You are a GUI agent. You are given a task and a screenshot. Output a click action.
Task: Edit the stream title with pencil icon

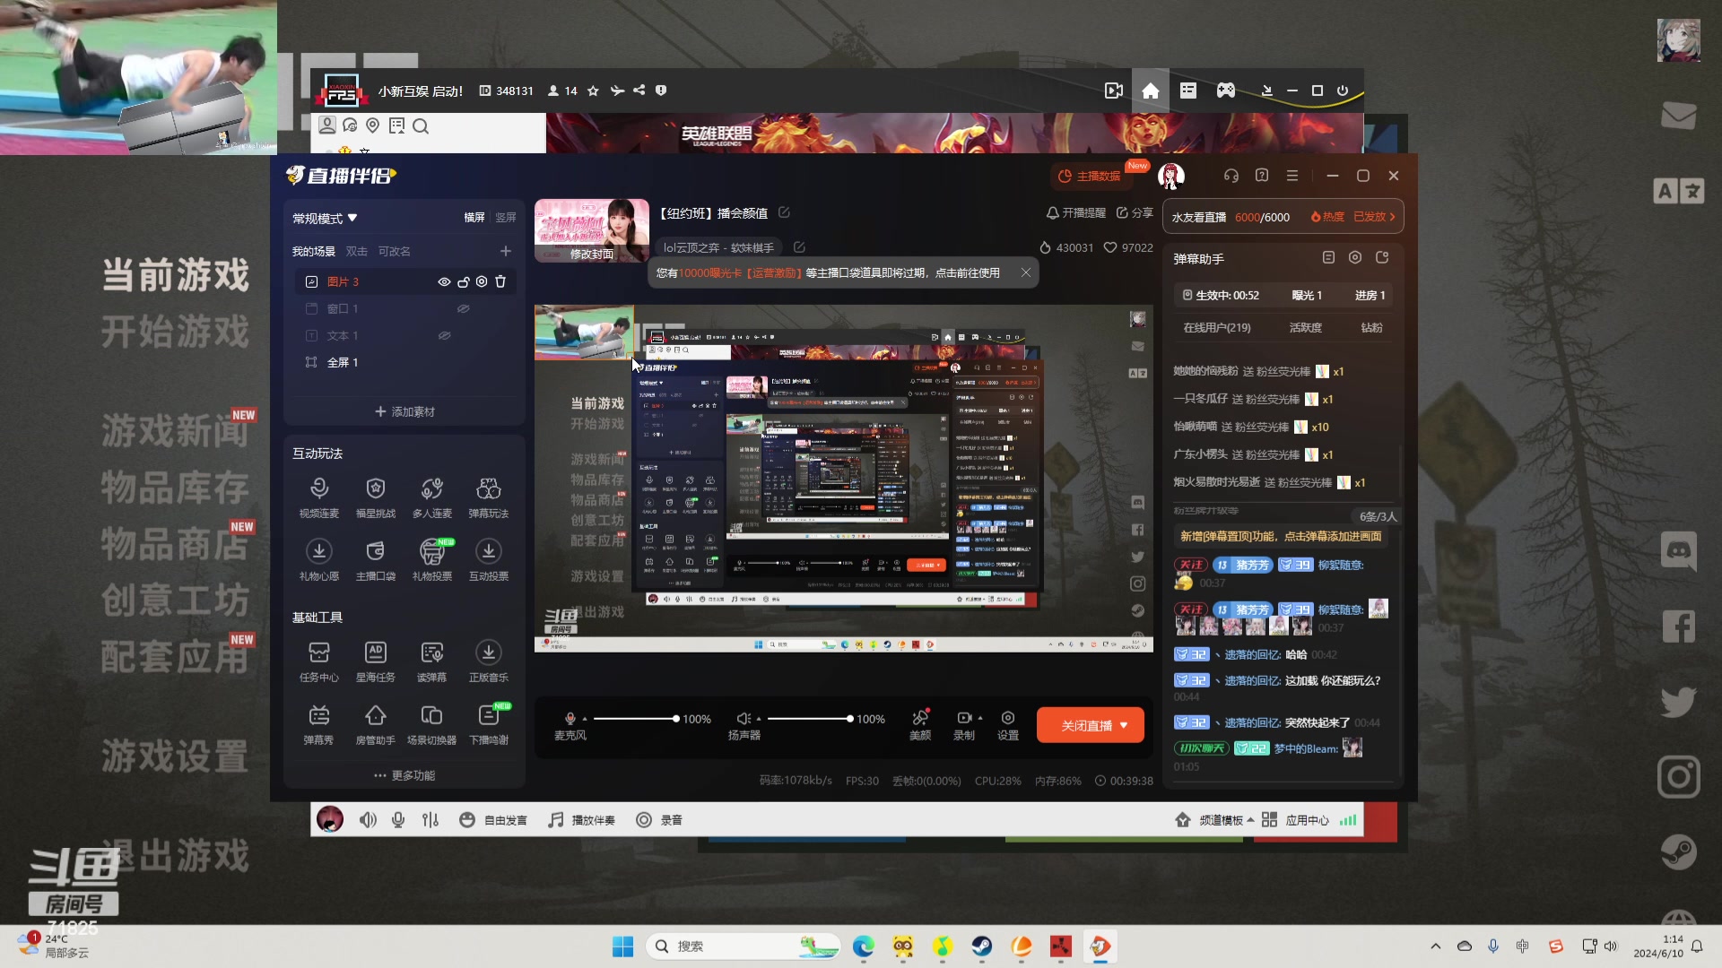pyautogui.click(x=784, y=212)
